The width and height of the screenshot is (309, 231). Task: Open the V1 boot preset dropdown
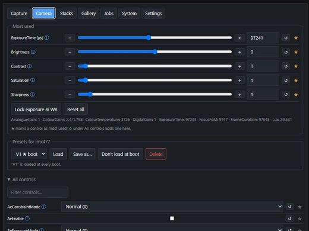click(x=29, y=154)
